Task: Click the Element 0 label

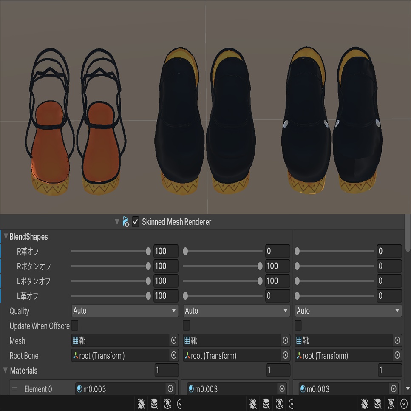Action: tap(38, 389)
